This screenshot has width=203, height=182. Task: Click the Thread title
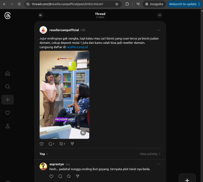pyautogui.click(x=100, y=14)
